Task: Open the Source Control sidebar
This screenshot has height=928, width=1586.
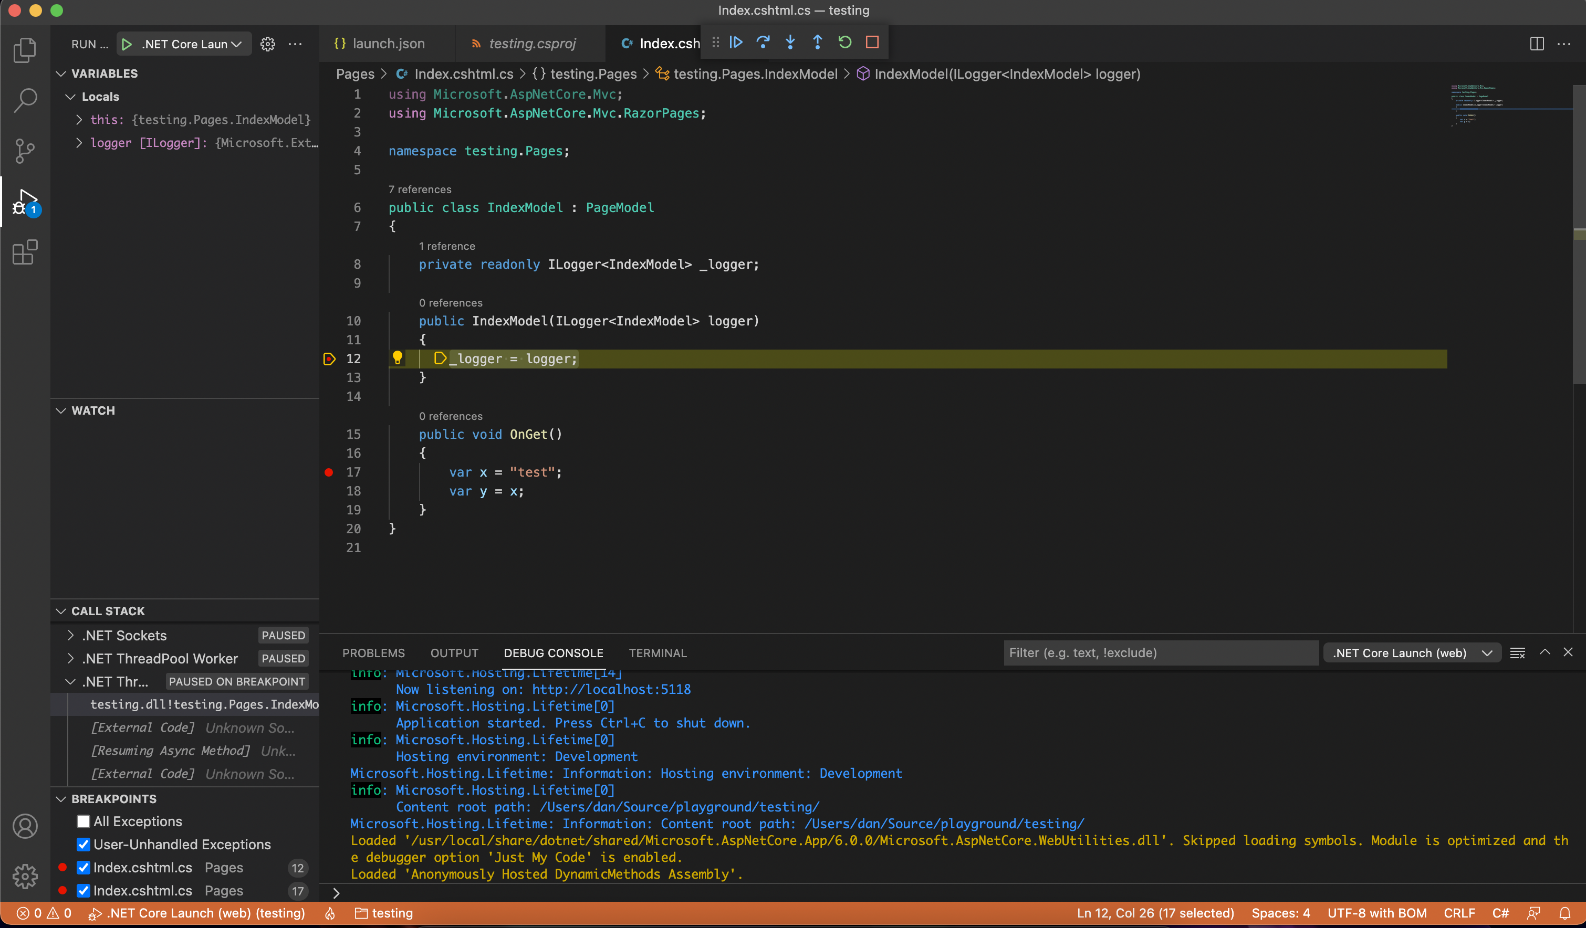Action: [x=25, y=151]
